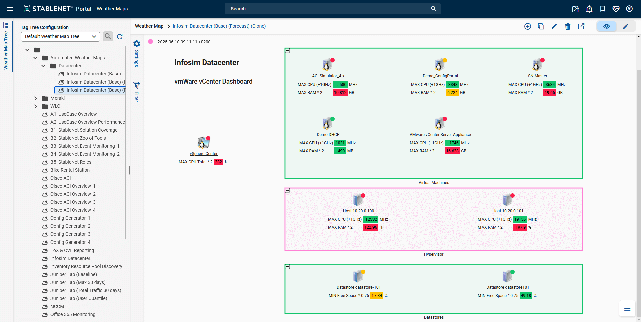Select the NCCM map
The width and height of the screenshot is (641, 322).
[x=57, y=306]
